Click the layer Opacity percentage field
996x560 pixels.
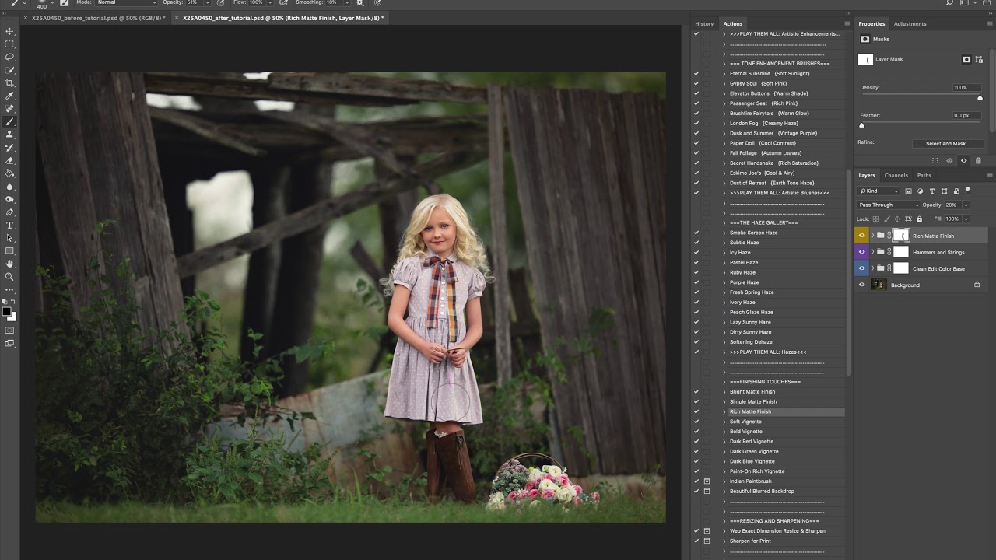951,205
